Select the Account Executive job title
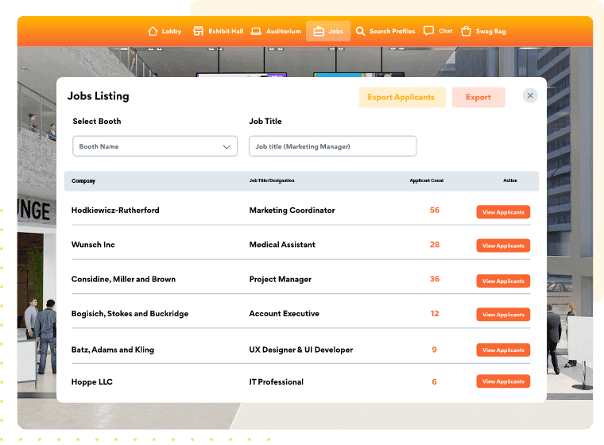Viewport: 604px width, 445px height. [284, 314]
